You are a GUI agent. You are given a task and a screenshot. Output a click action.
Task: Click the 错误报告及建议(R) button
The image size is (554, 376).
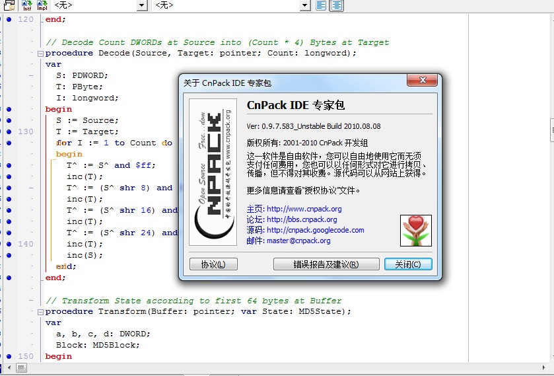tap(326, 264)
